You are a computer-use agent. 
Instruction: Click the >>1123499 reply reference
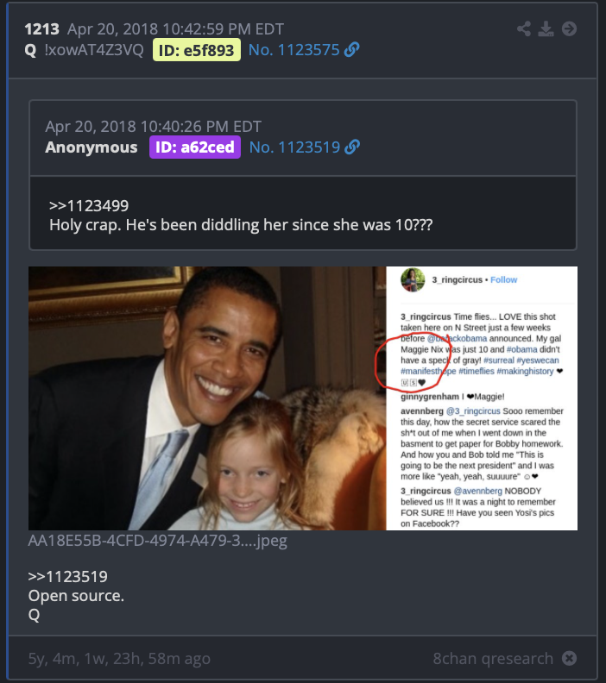tap(89, 205)
